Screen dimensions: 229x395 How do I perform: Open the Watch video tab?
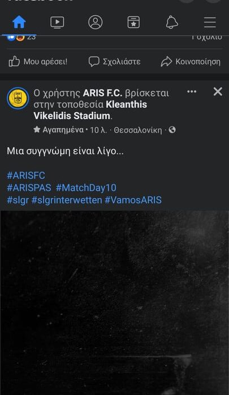pos(57,22)
